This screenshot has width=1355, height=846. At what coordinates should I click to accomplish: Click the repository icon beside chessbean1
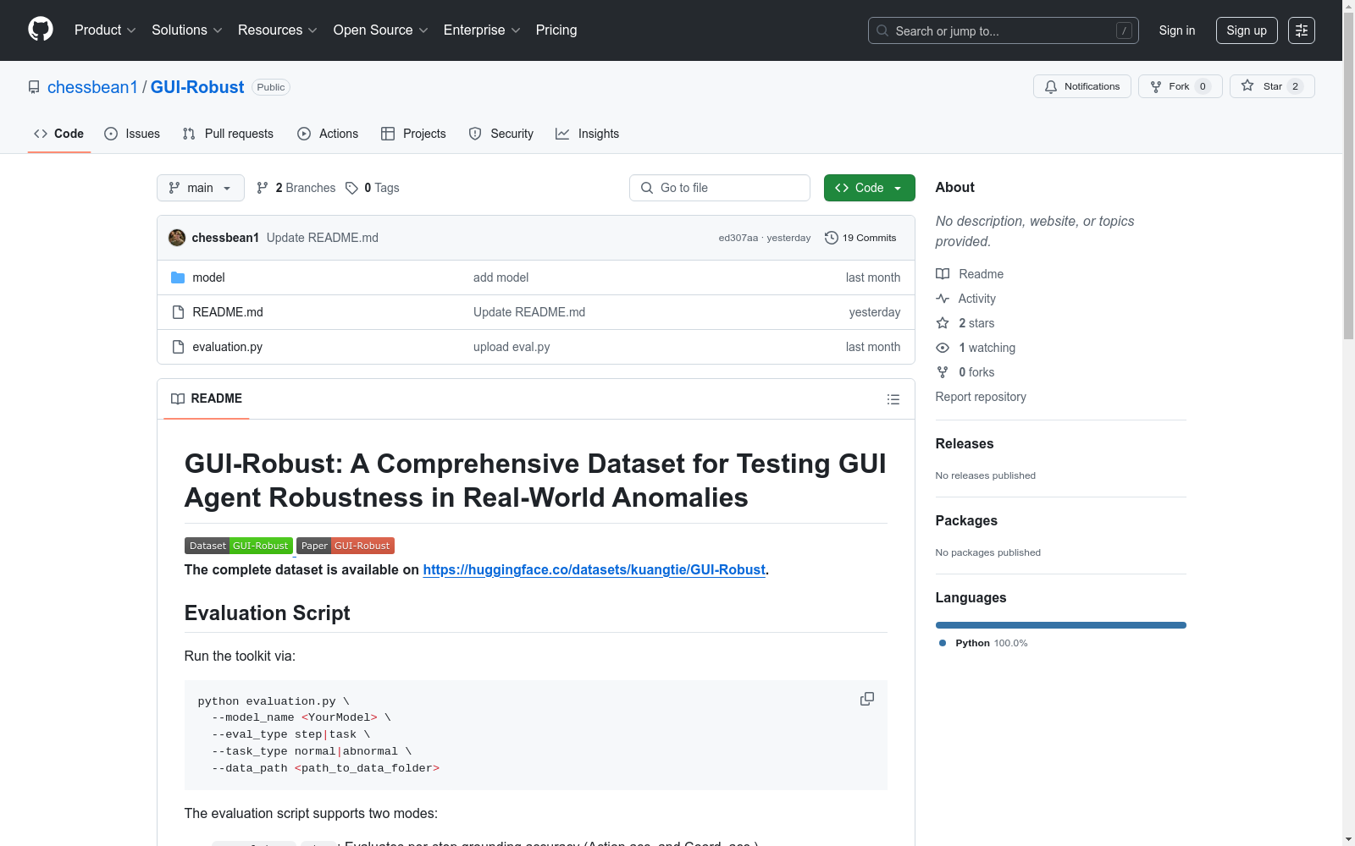[x=34, y=87]
